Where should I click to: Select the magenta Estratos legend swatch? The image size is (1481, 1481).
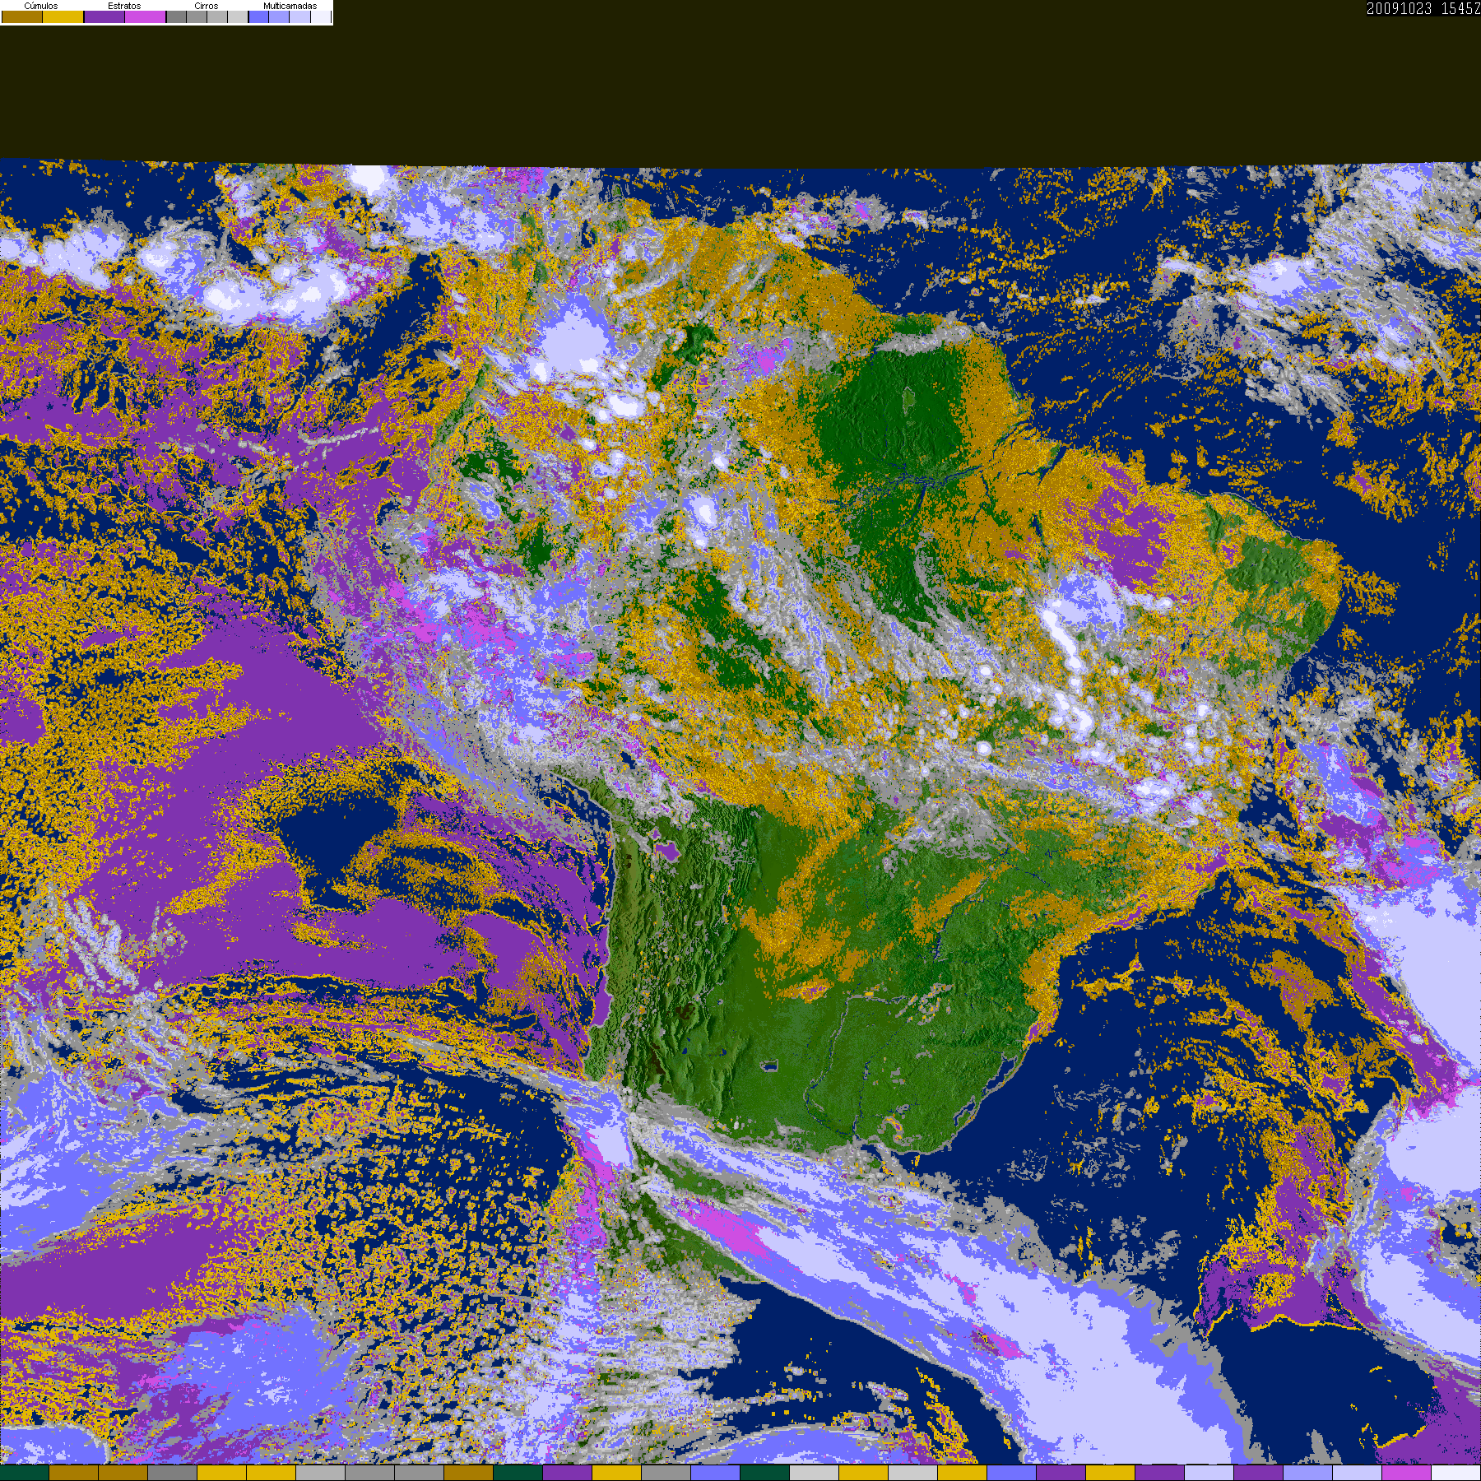point(145,16)
